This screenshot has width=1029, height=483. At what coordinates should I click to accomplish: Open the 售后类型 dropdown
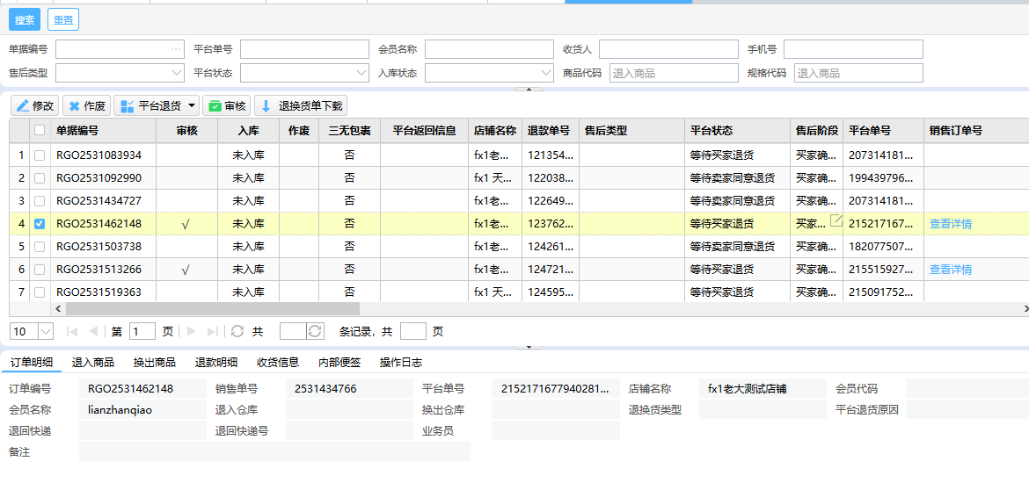120,73
